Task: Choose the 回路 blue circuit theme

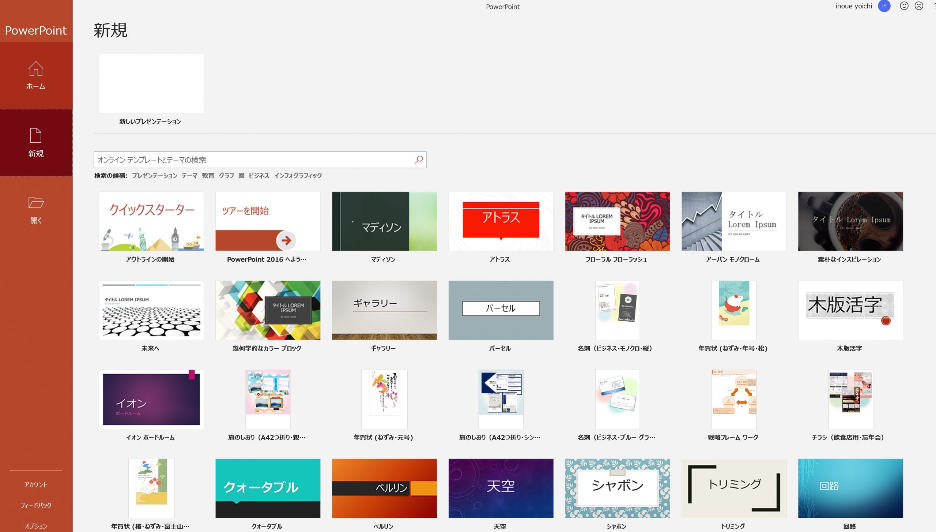Action: pos(850,488)
